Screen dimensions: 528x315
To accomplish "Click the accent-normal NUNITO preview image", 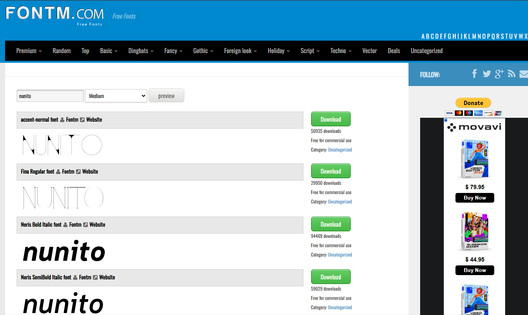I will pos(62,145).
